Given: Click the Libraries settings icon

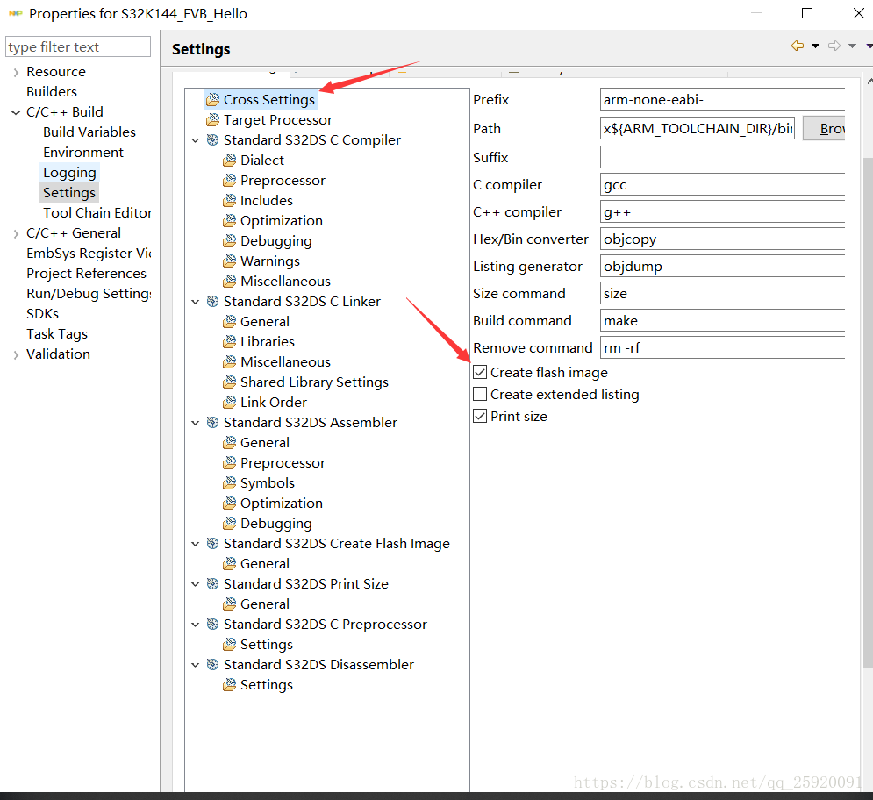Looking at the screenshot, I should point(229,342).
